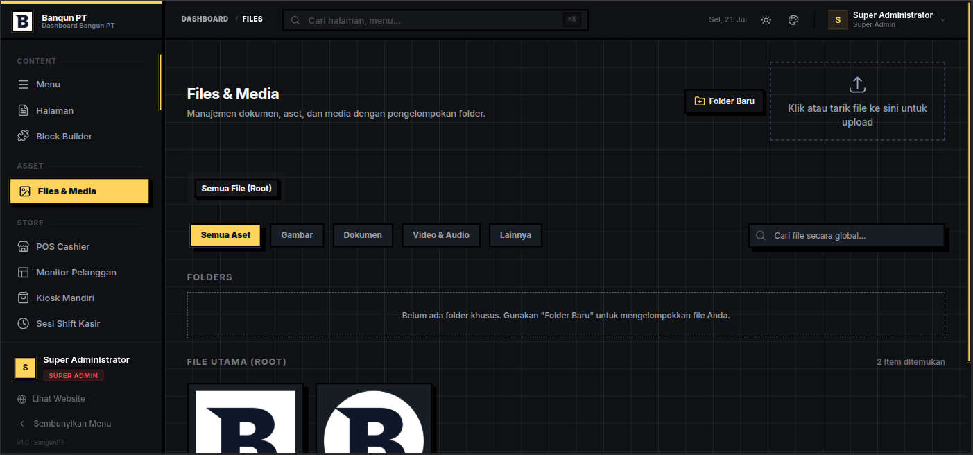This screenshot has width=973, height=455.
Task: Go to the Dashboard breadcrumb
Action: [x=205, y=19]
